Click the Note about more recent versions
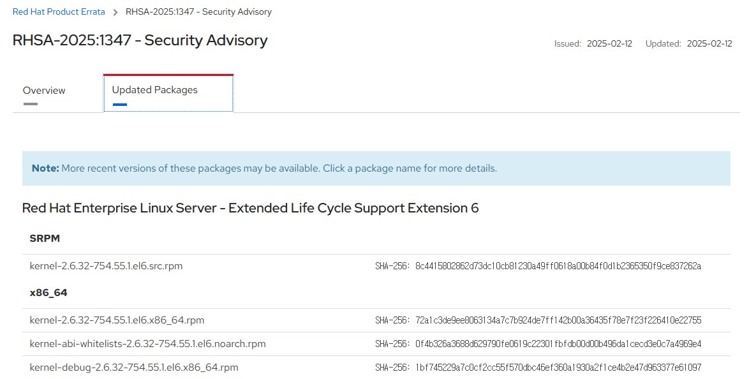The height and width of the screenshot is (379, 749). [x=376, y=168]
